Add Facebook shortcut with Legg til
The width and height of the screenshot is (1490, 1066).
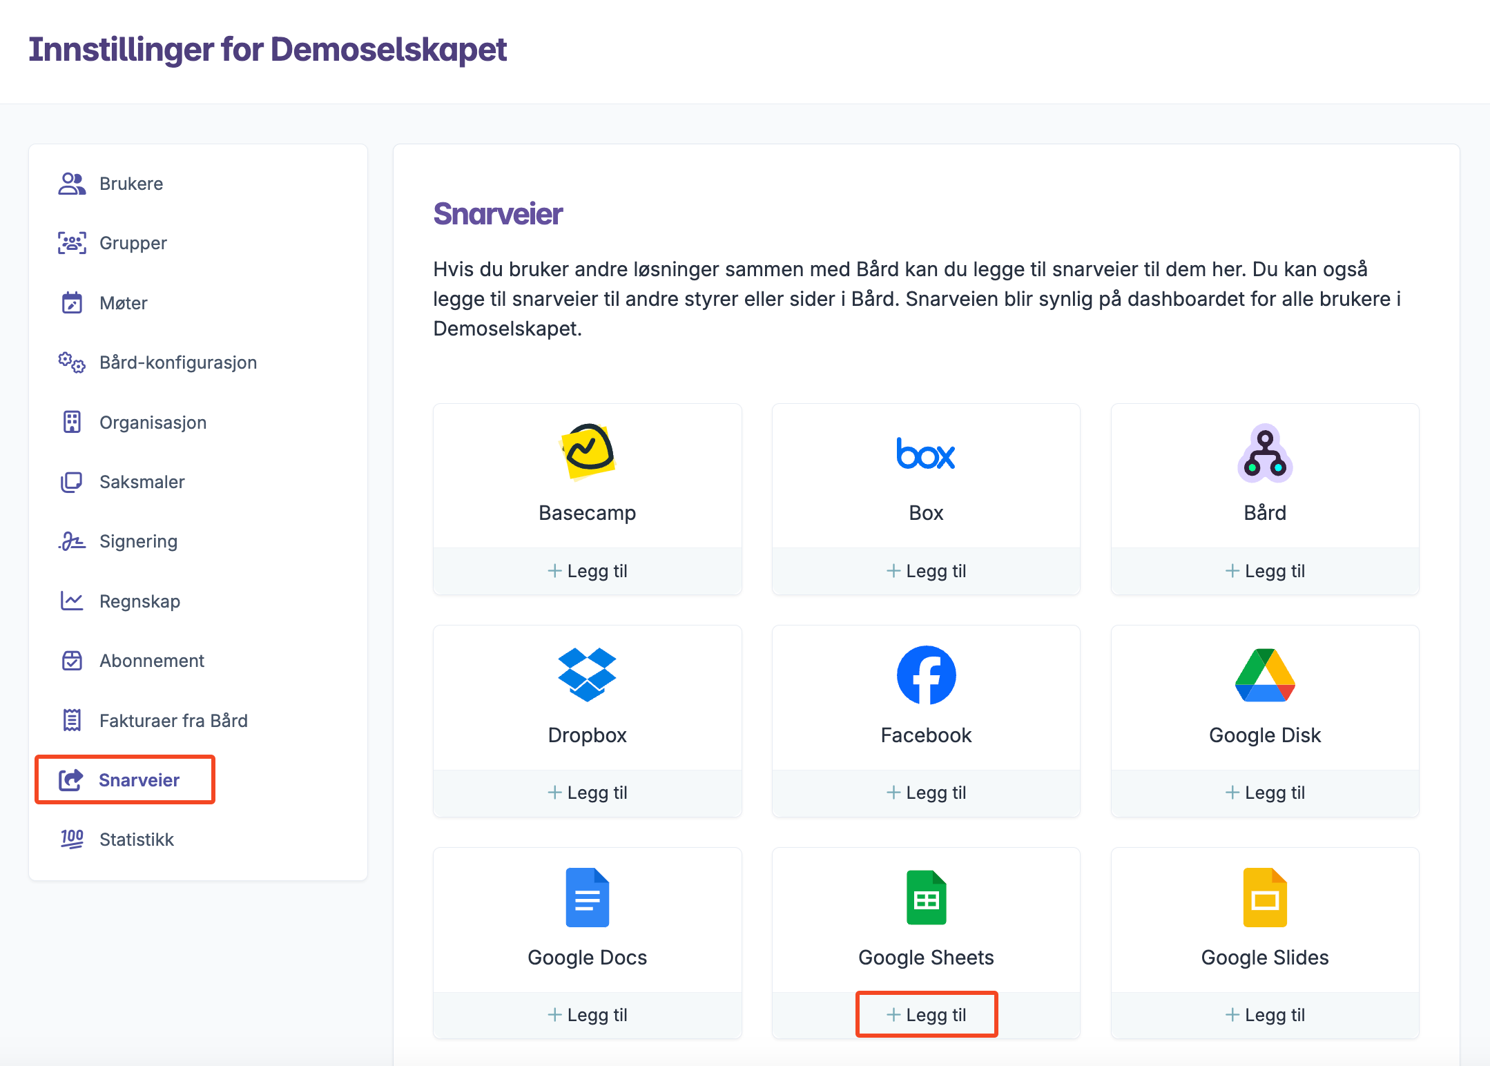click(x=926, y=793)
